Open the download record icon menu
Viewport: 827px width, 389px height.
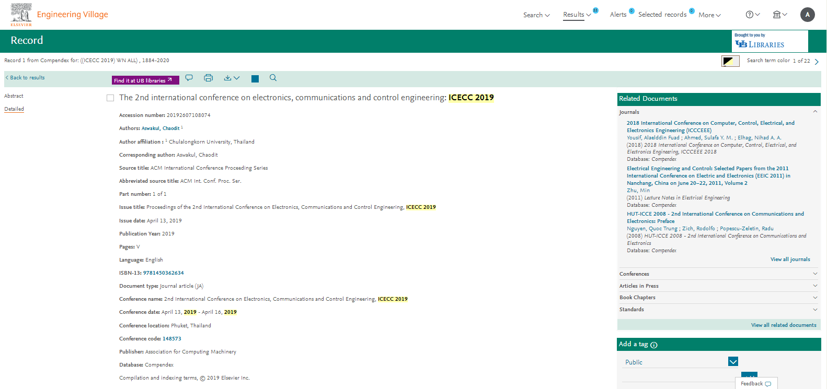click(x=232, y=78)
